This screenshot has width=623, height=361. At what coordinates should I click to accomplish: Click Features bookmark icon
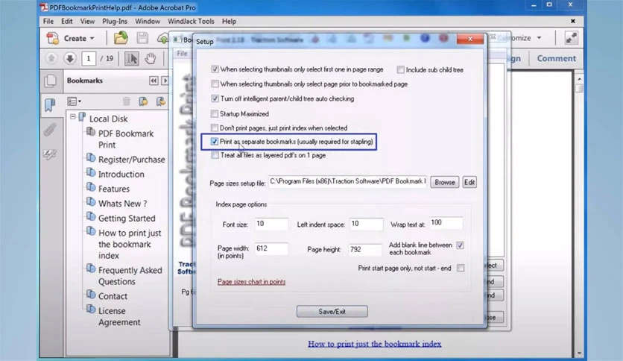(91, 187)
